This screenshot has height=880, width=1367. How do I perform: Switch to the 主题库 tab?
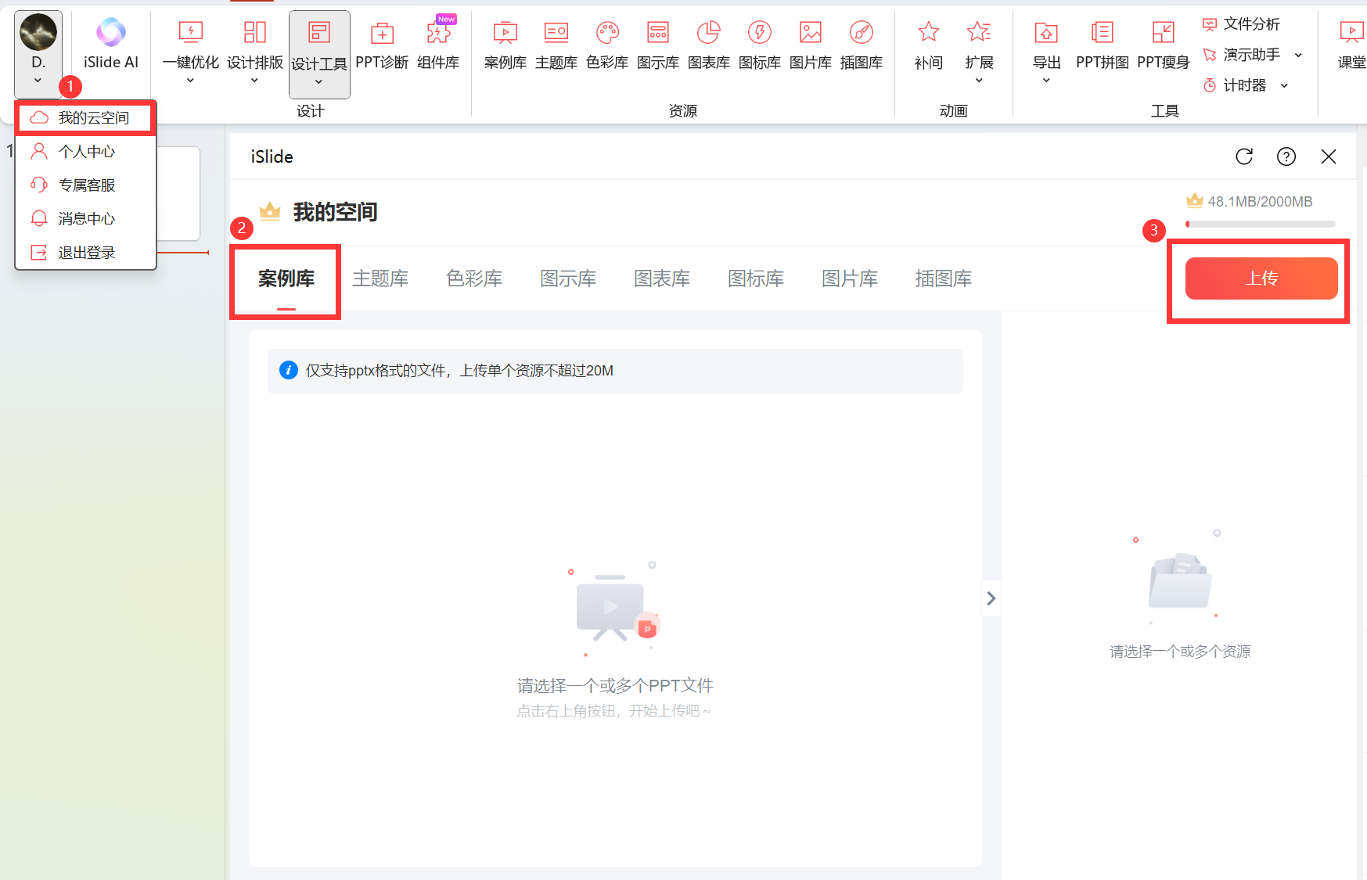click(380, 278)
